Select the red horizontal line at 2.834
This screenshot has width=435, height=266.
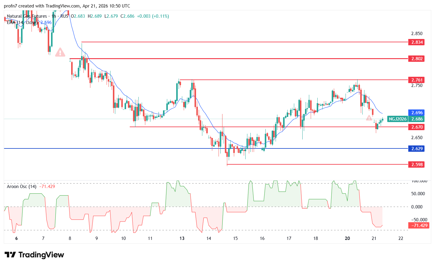(245, 42)
